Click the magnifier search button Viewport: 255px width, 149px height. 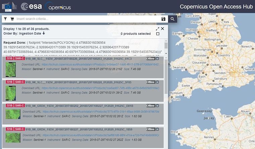[172, 19]
